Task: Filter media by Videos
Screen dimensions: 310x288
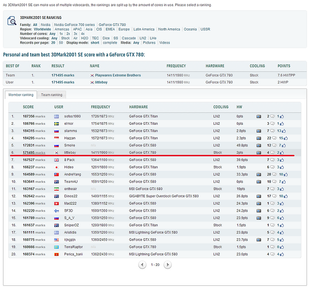Action: coord(164,43)
